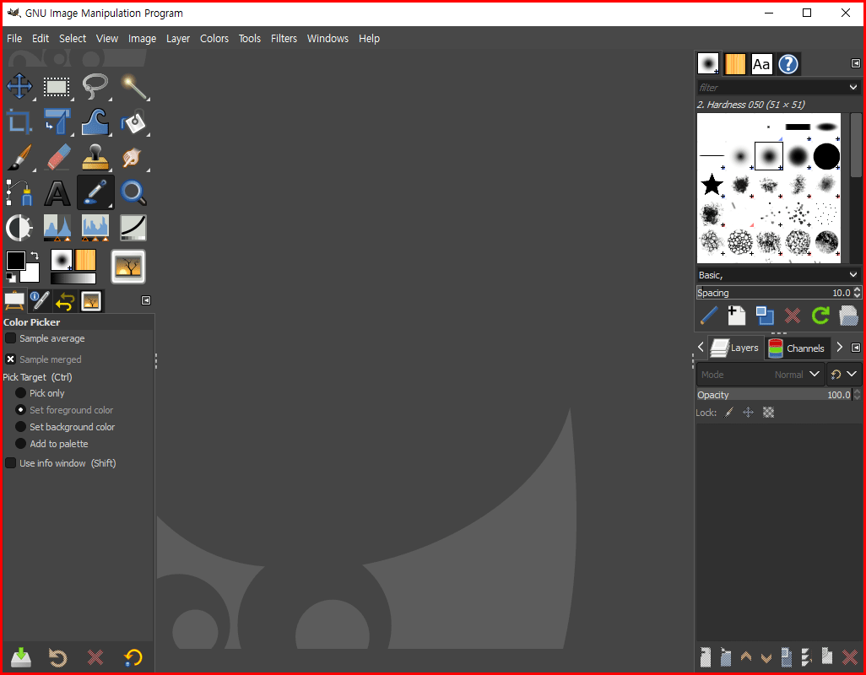Open the Layer menu
The width and height of the screenshot is (866, 675).
pyautogui.click(x=178, y=39)
